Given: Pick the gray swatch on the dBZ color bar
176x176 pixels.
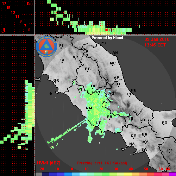Looking at the screenshot, I should coord(39,174).
